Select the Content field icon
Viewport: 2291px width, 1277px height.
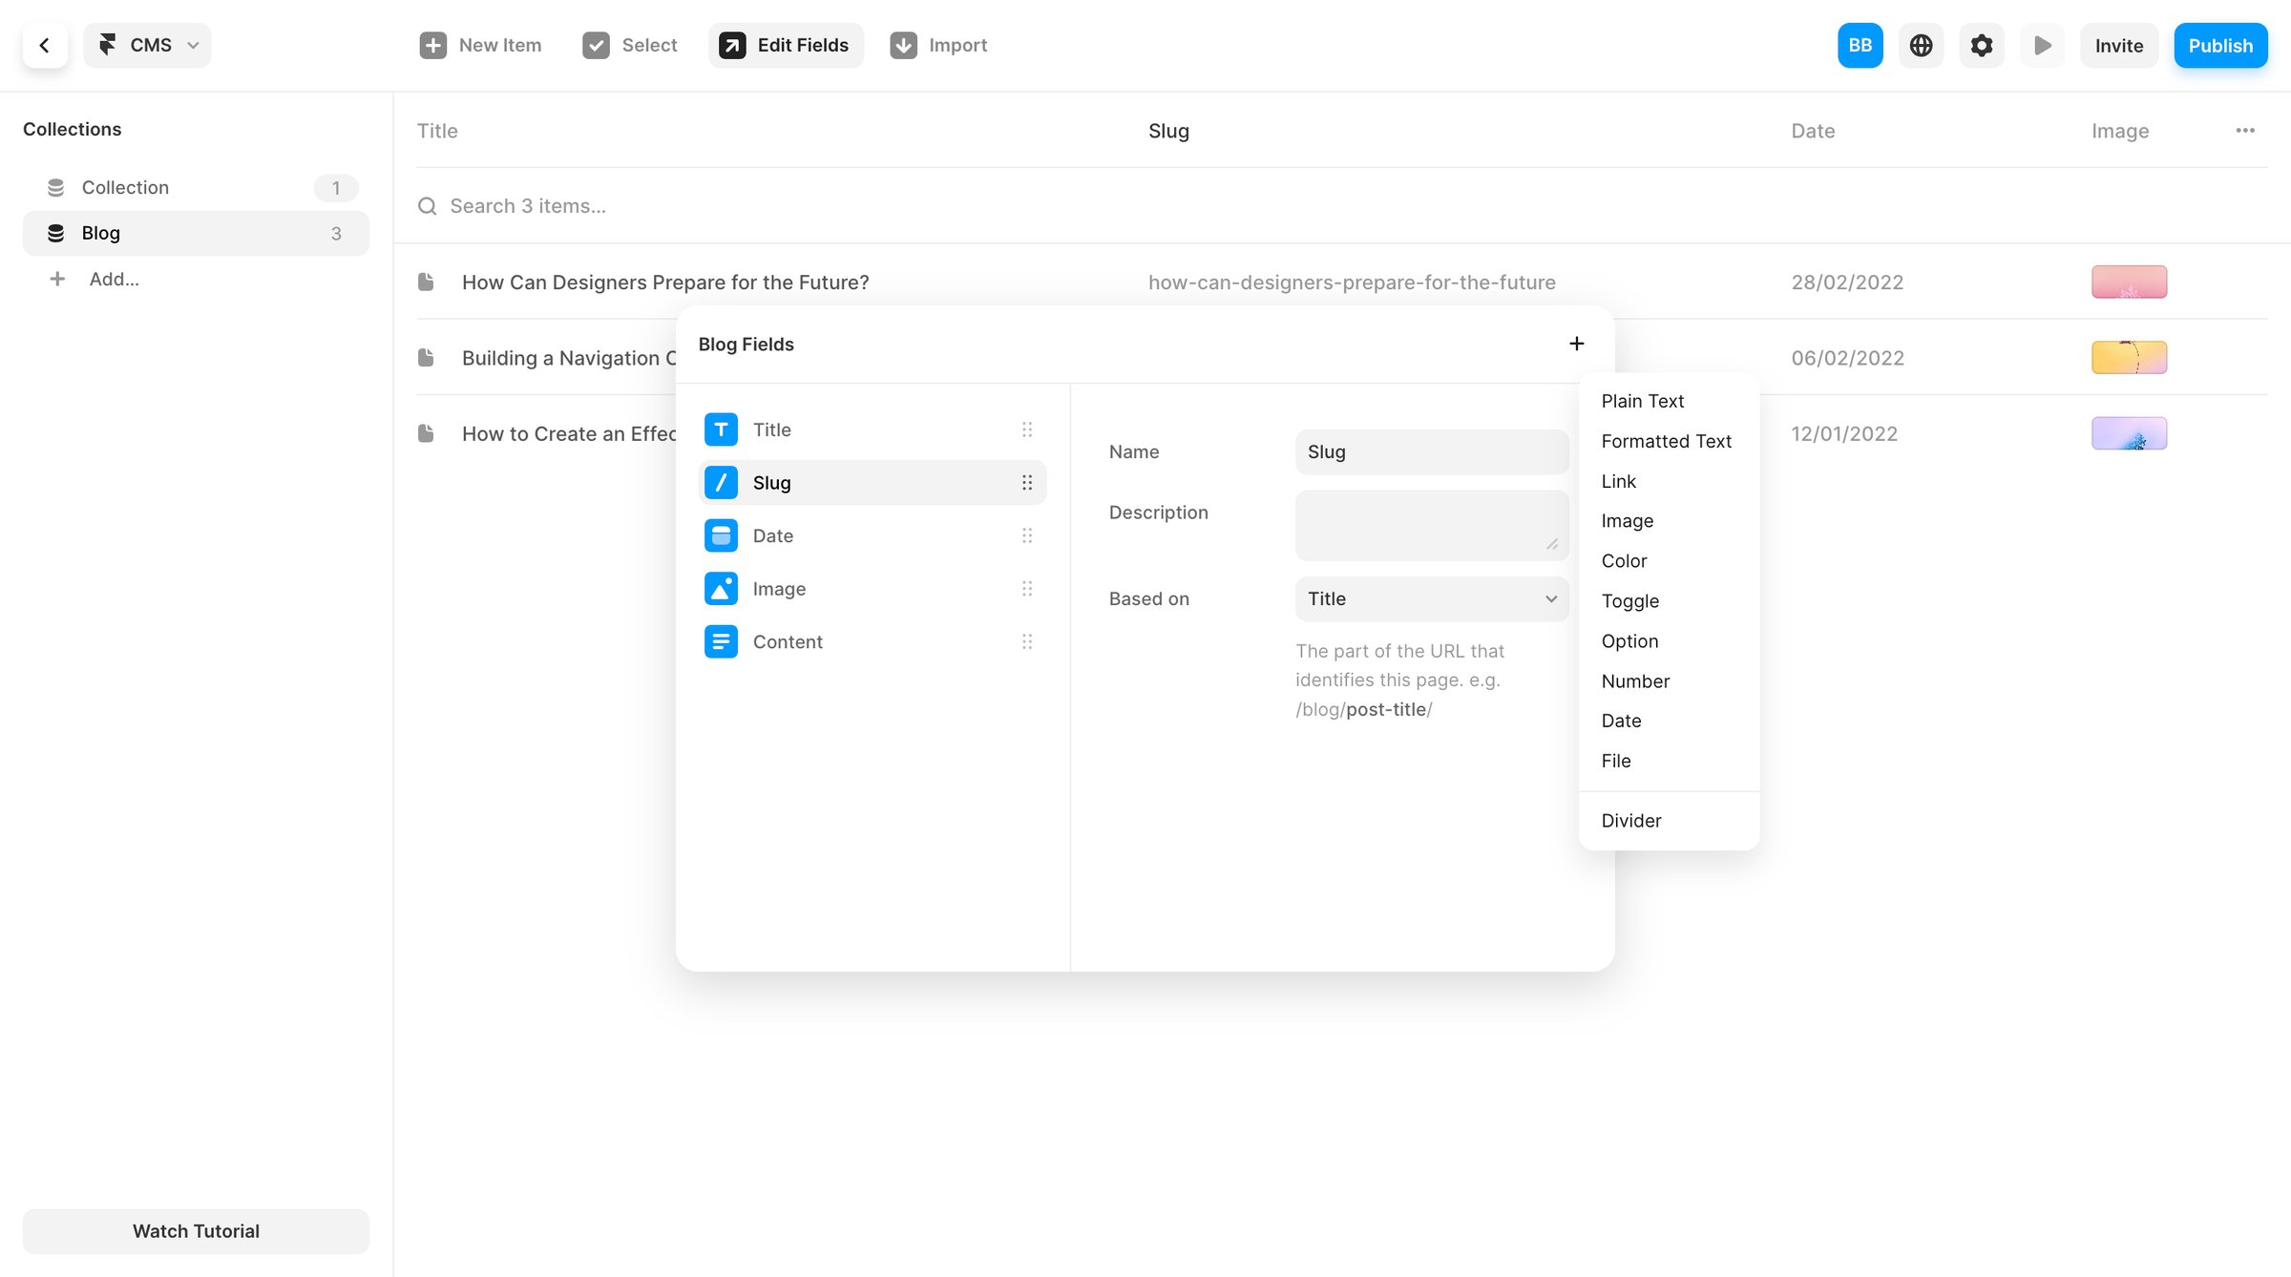pyautogui.click(x=721, y=641)
